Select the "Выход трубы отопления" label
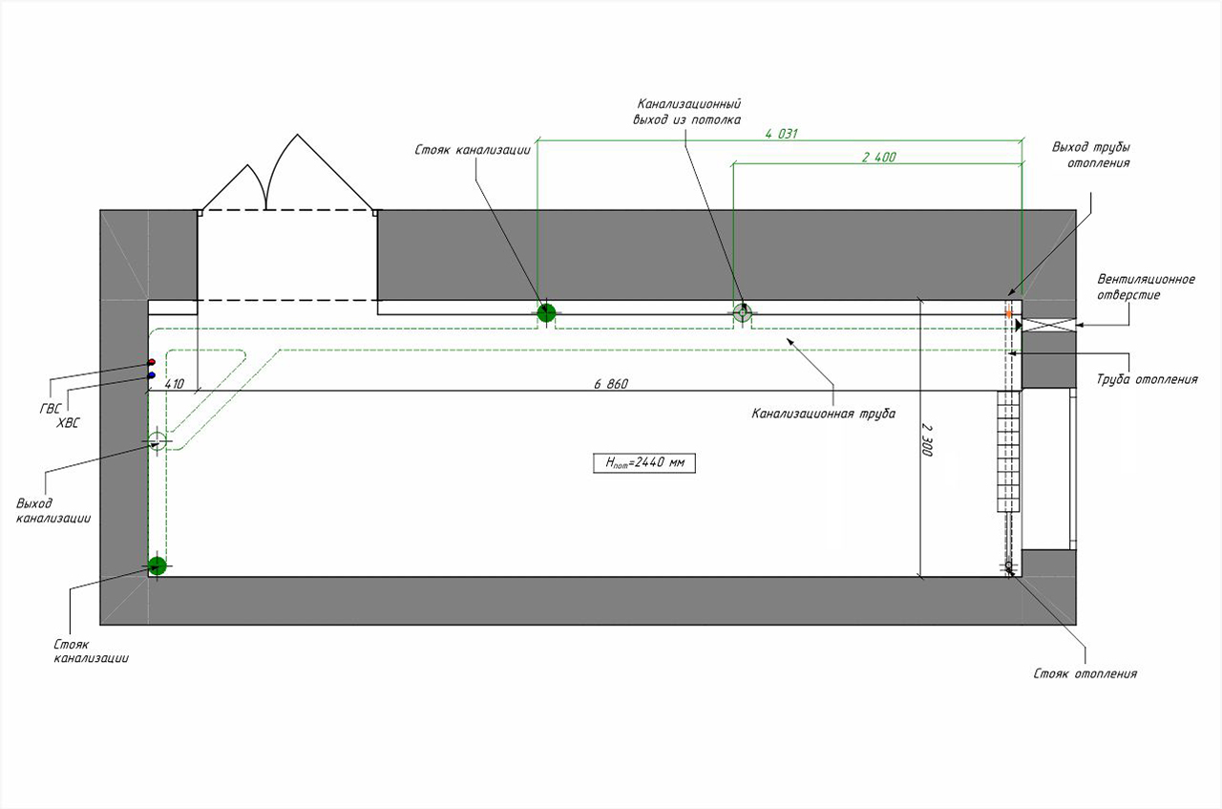1222x809 pixels. tap(1090, 155)
